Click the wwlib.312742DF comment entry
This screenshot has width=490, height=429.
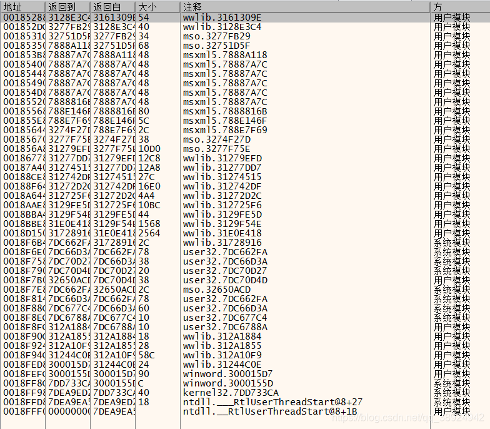pyautogui.click(x=222, y=186)
